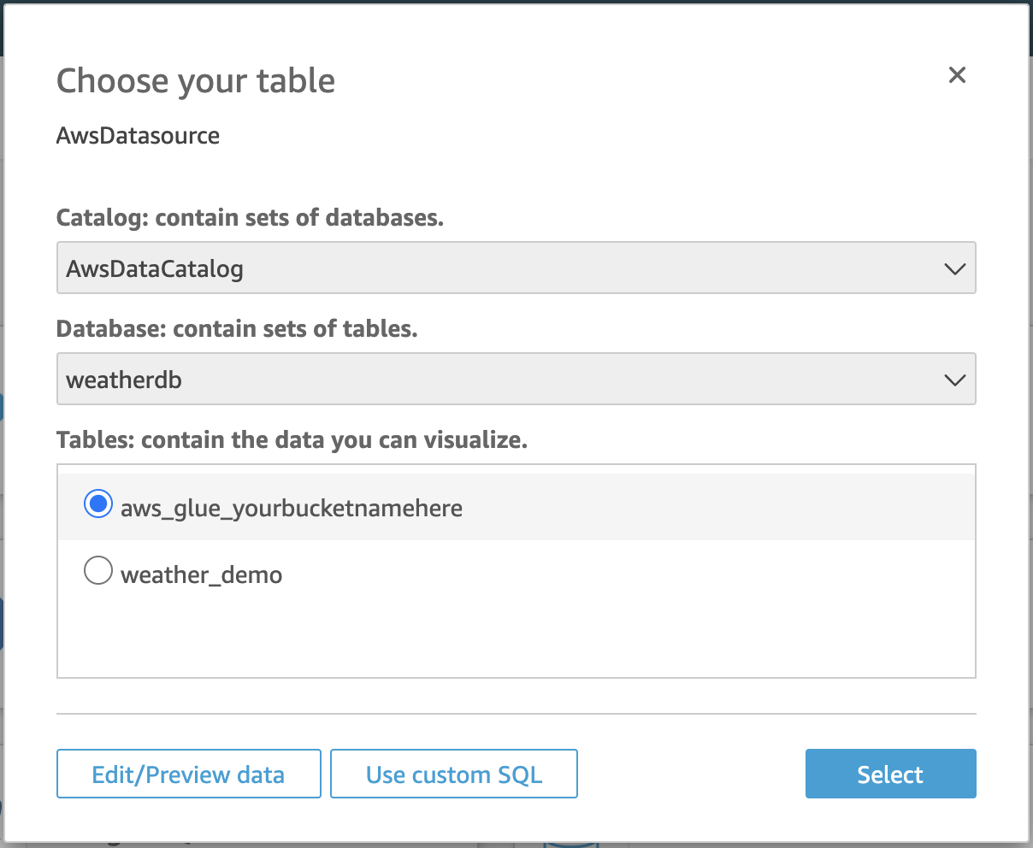This screenshot has width=1033, height=848.
Task: Click the AwsDatasource data source name
Action: pos(138,135)
